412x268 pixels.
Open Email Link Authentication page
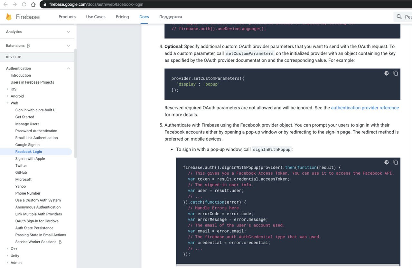pos(37,138)
